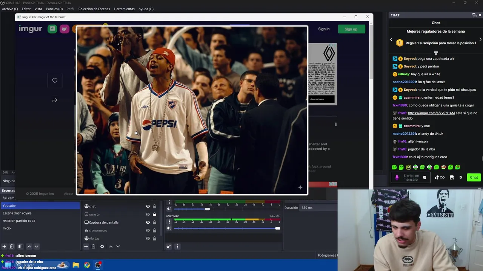Click the sparkle icon on image corner

click(x=300, y=187)
